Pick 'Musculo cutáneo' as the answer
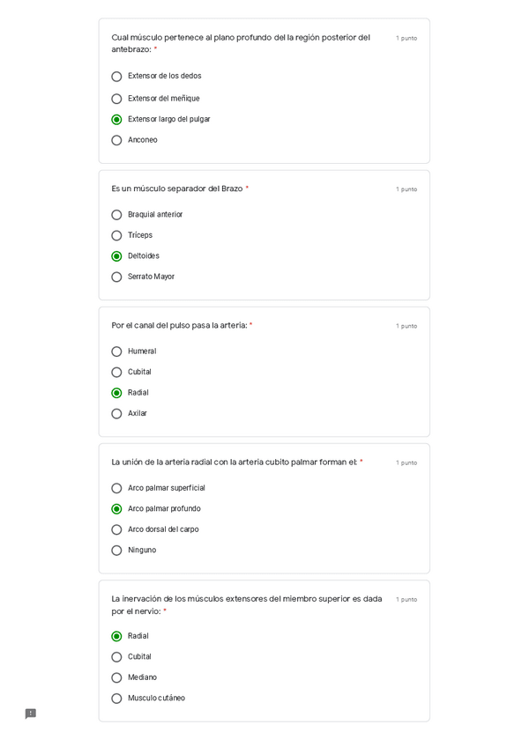The image size is (529, 747). pyautogui.click(x=116, y=699)
